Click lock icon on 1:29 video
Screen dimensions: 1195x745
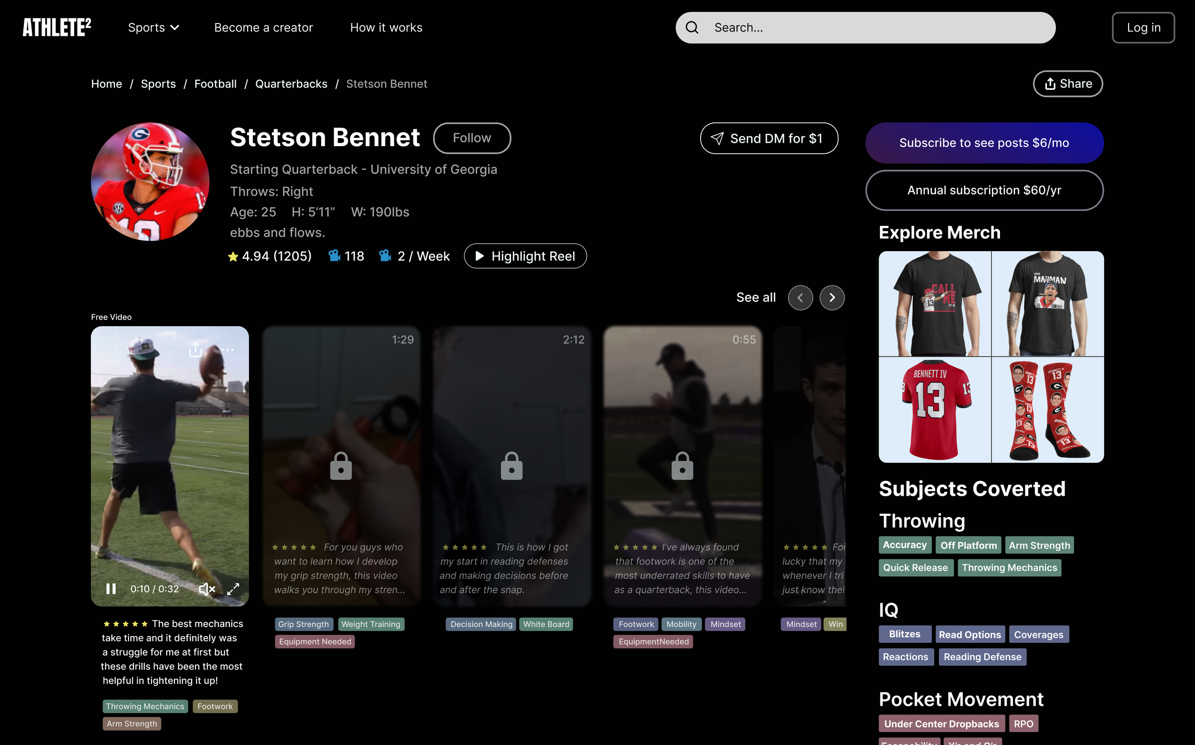click(x=341, y=466)
